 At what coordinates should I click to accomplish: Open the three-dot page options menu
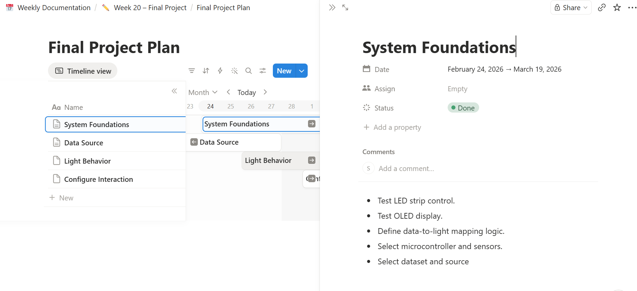(x=632, y=7)
